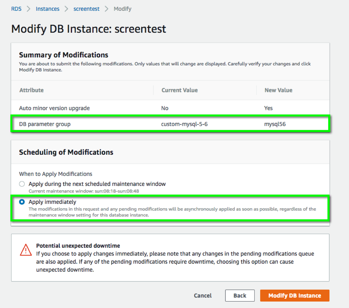Select the DB parameter group row label
Viewport: 349px width, 308px height.
click(x=45, y=125)
